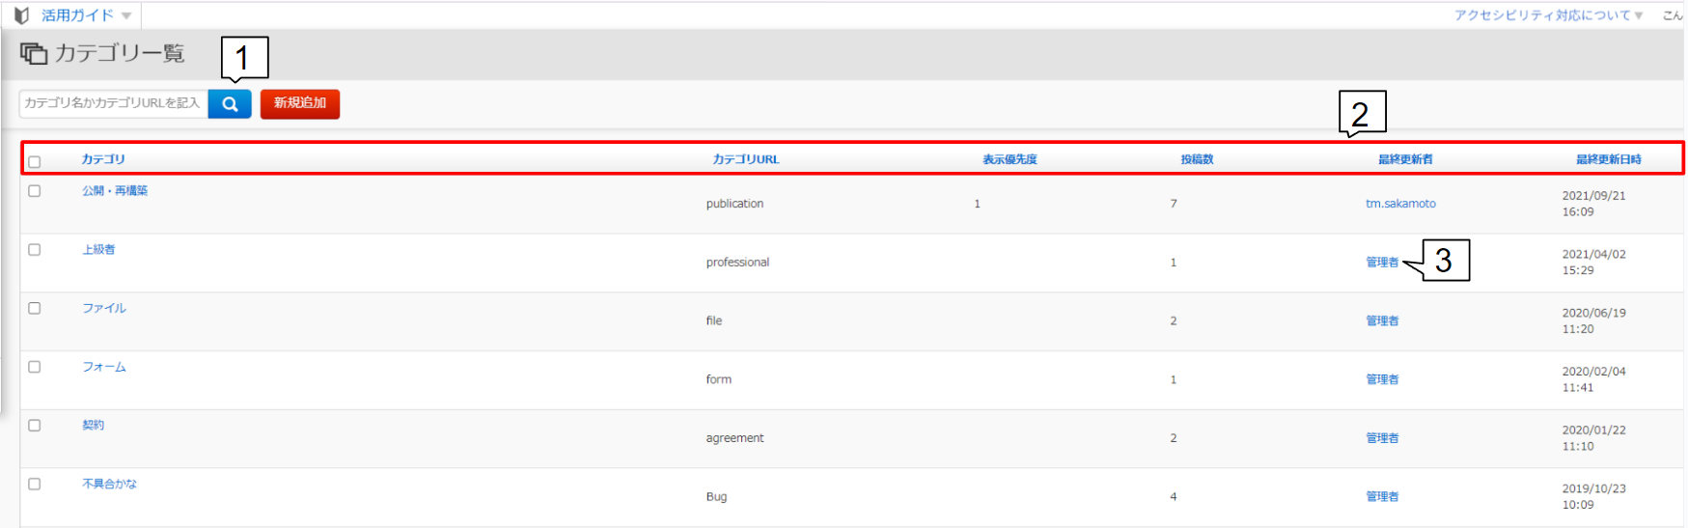Open the 活用ガイド book icon
This screenshot has height=528, width=1688.
22,15
